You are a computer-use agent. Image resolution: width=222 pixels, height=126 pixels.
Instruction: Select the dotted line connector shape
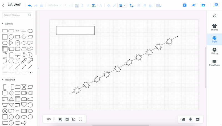(11, 67)
